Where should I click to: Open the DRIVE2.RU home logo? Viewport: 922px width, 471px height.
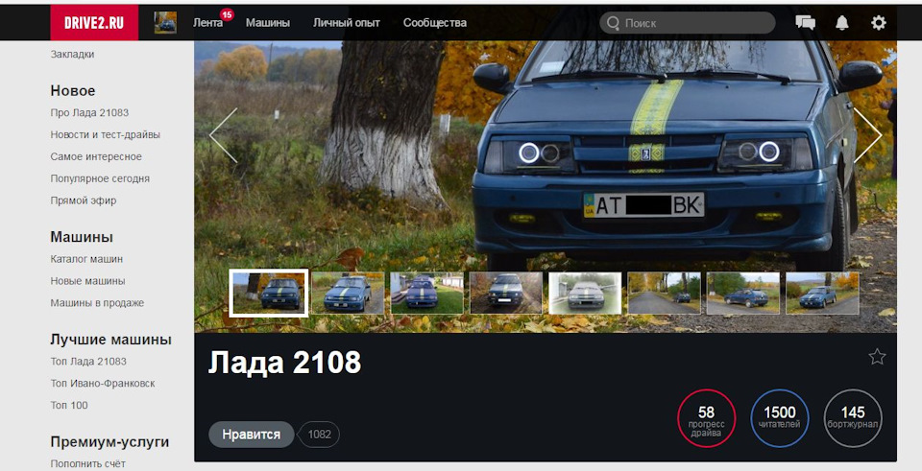click(x=94, y=23)
